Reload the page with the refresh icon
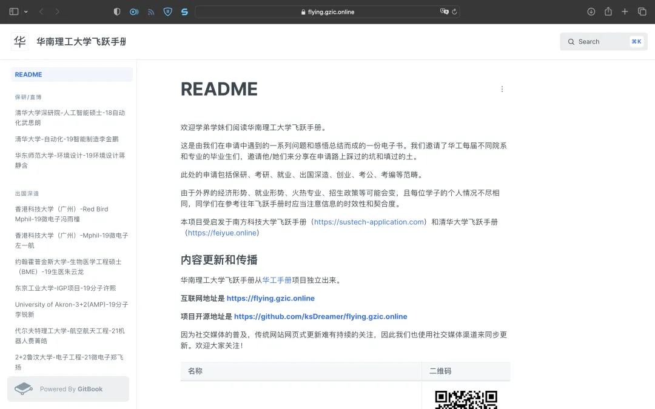 (455, 12)
